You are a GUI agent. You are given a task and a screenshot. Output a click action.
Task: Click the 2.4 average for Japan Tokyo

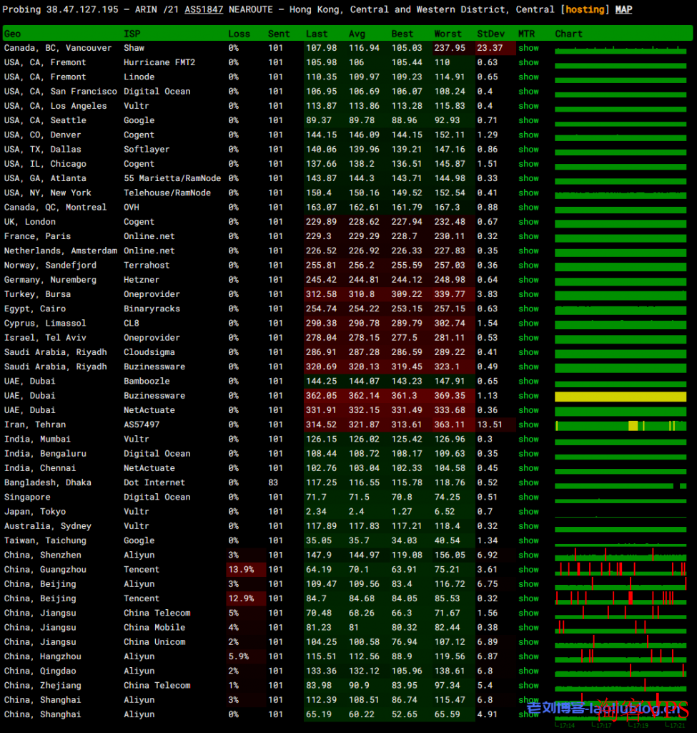tap(356, 511)
